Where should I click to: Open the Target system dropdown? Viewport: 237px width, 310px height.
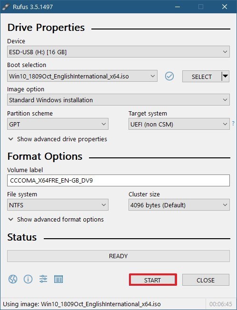coord(179,124)
